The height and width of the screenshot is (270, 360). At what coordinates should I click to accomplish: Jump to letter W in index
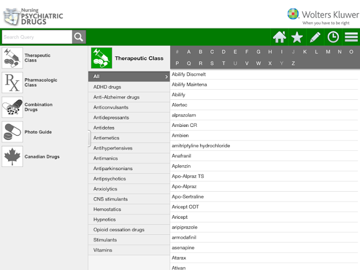259,63
